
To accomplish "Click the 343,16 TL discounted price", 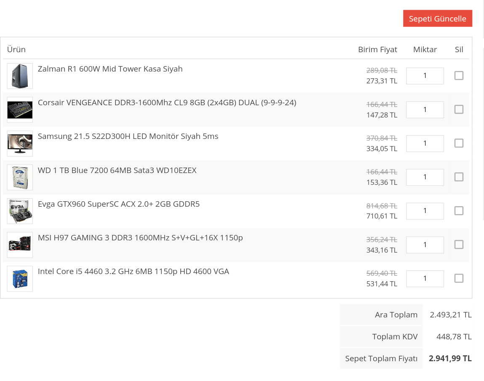I will point(382,250).
